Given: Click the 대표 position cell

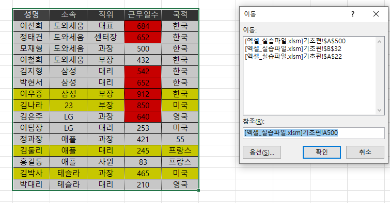Looking at the screenshot, I should coord(106,26).
